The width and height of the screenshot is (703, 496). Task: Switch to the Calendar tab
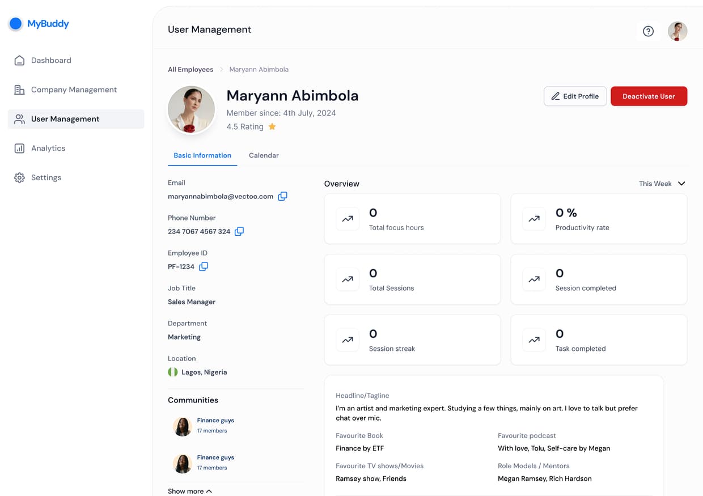264,155
